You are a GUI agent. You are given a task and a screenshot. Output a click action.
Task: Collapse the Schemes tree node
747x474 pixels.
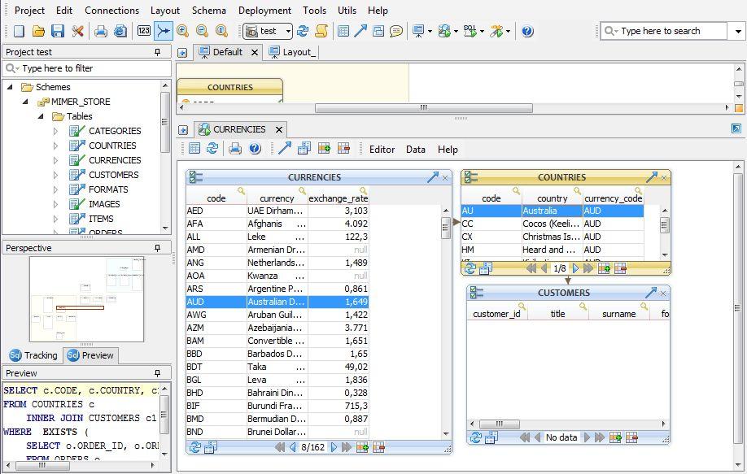(10, 87)
